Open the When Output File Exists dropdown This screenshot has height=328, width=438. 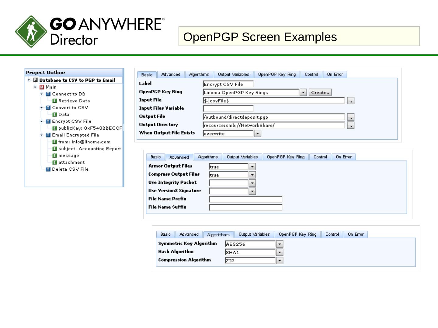[x=257, y=134]
